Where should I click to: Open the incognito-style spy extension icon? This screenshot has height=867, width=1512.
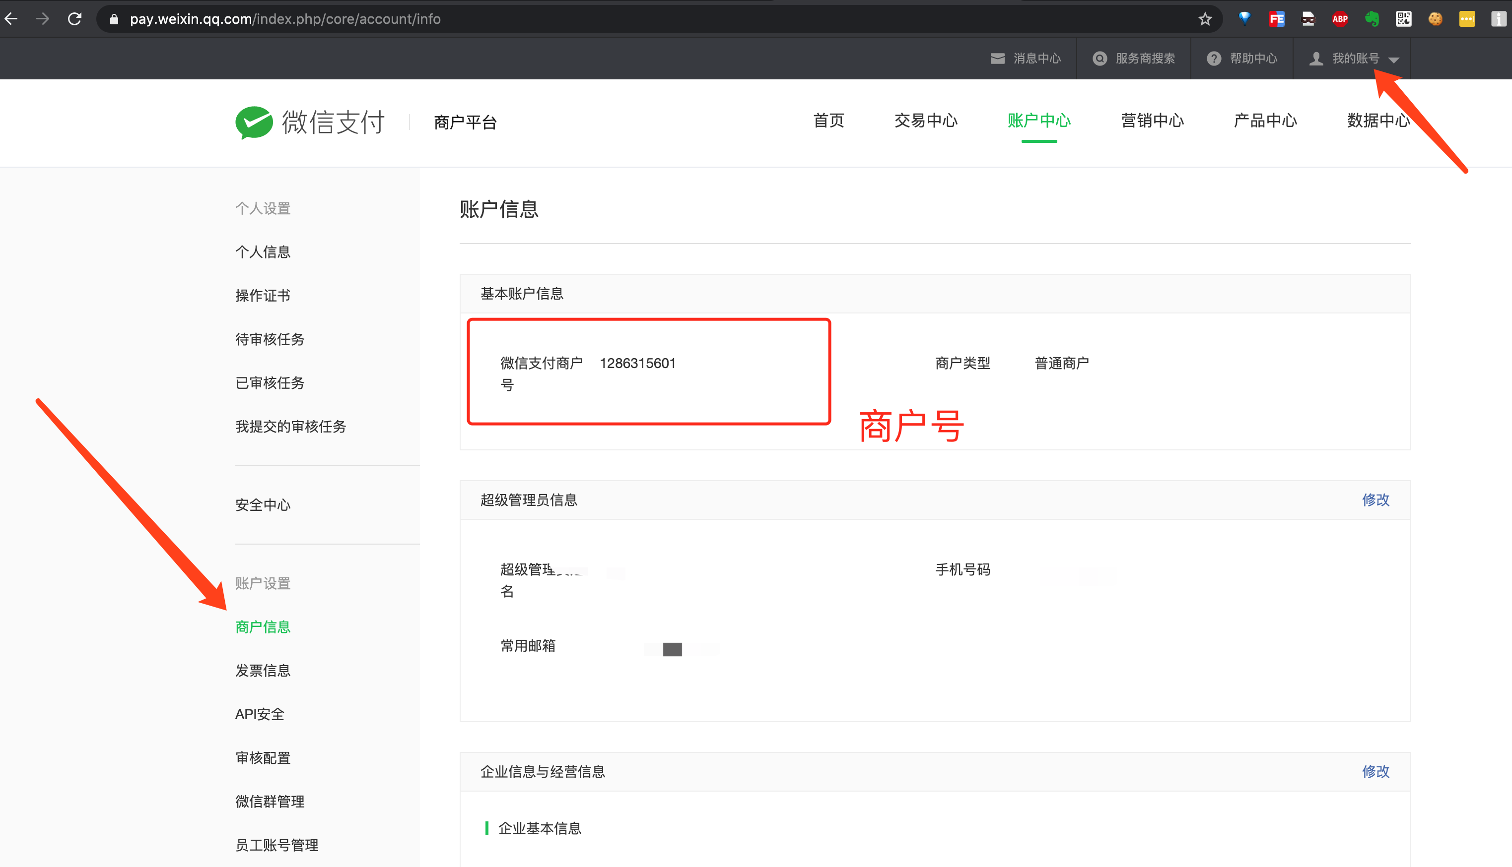1307,19
